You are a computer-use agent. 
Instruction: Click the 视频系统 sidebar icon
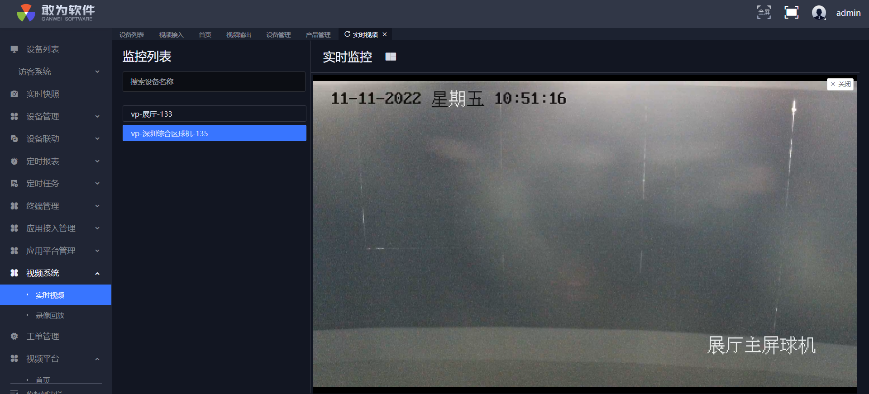pyautogui.click(x=14, y=273)
